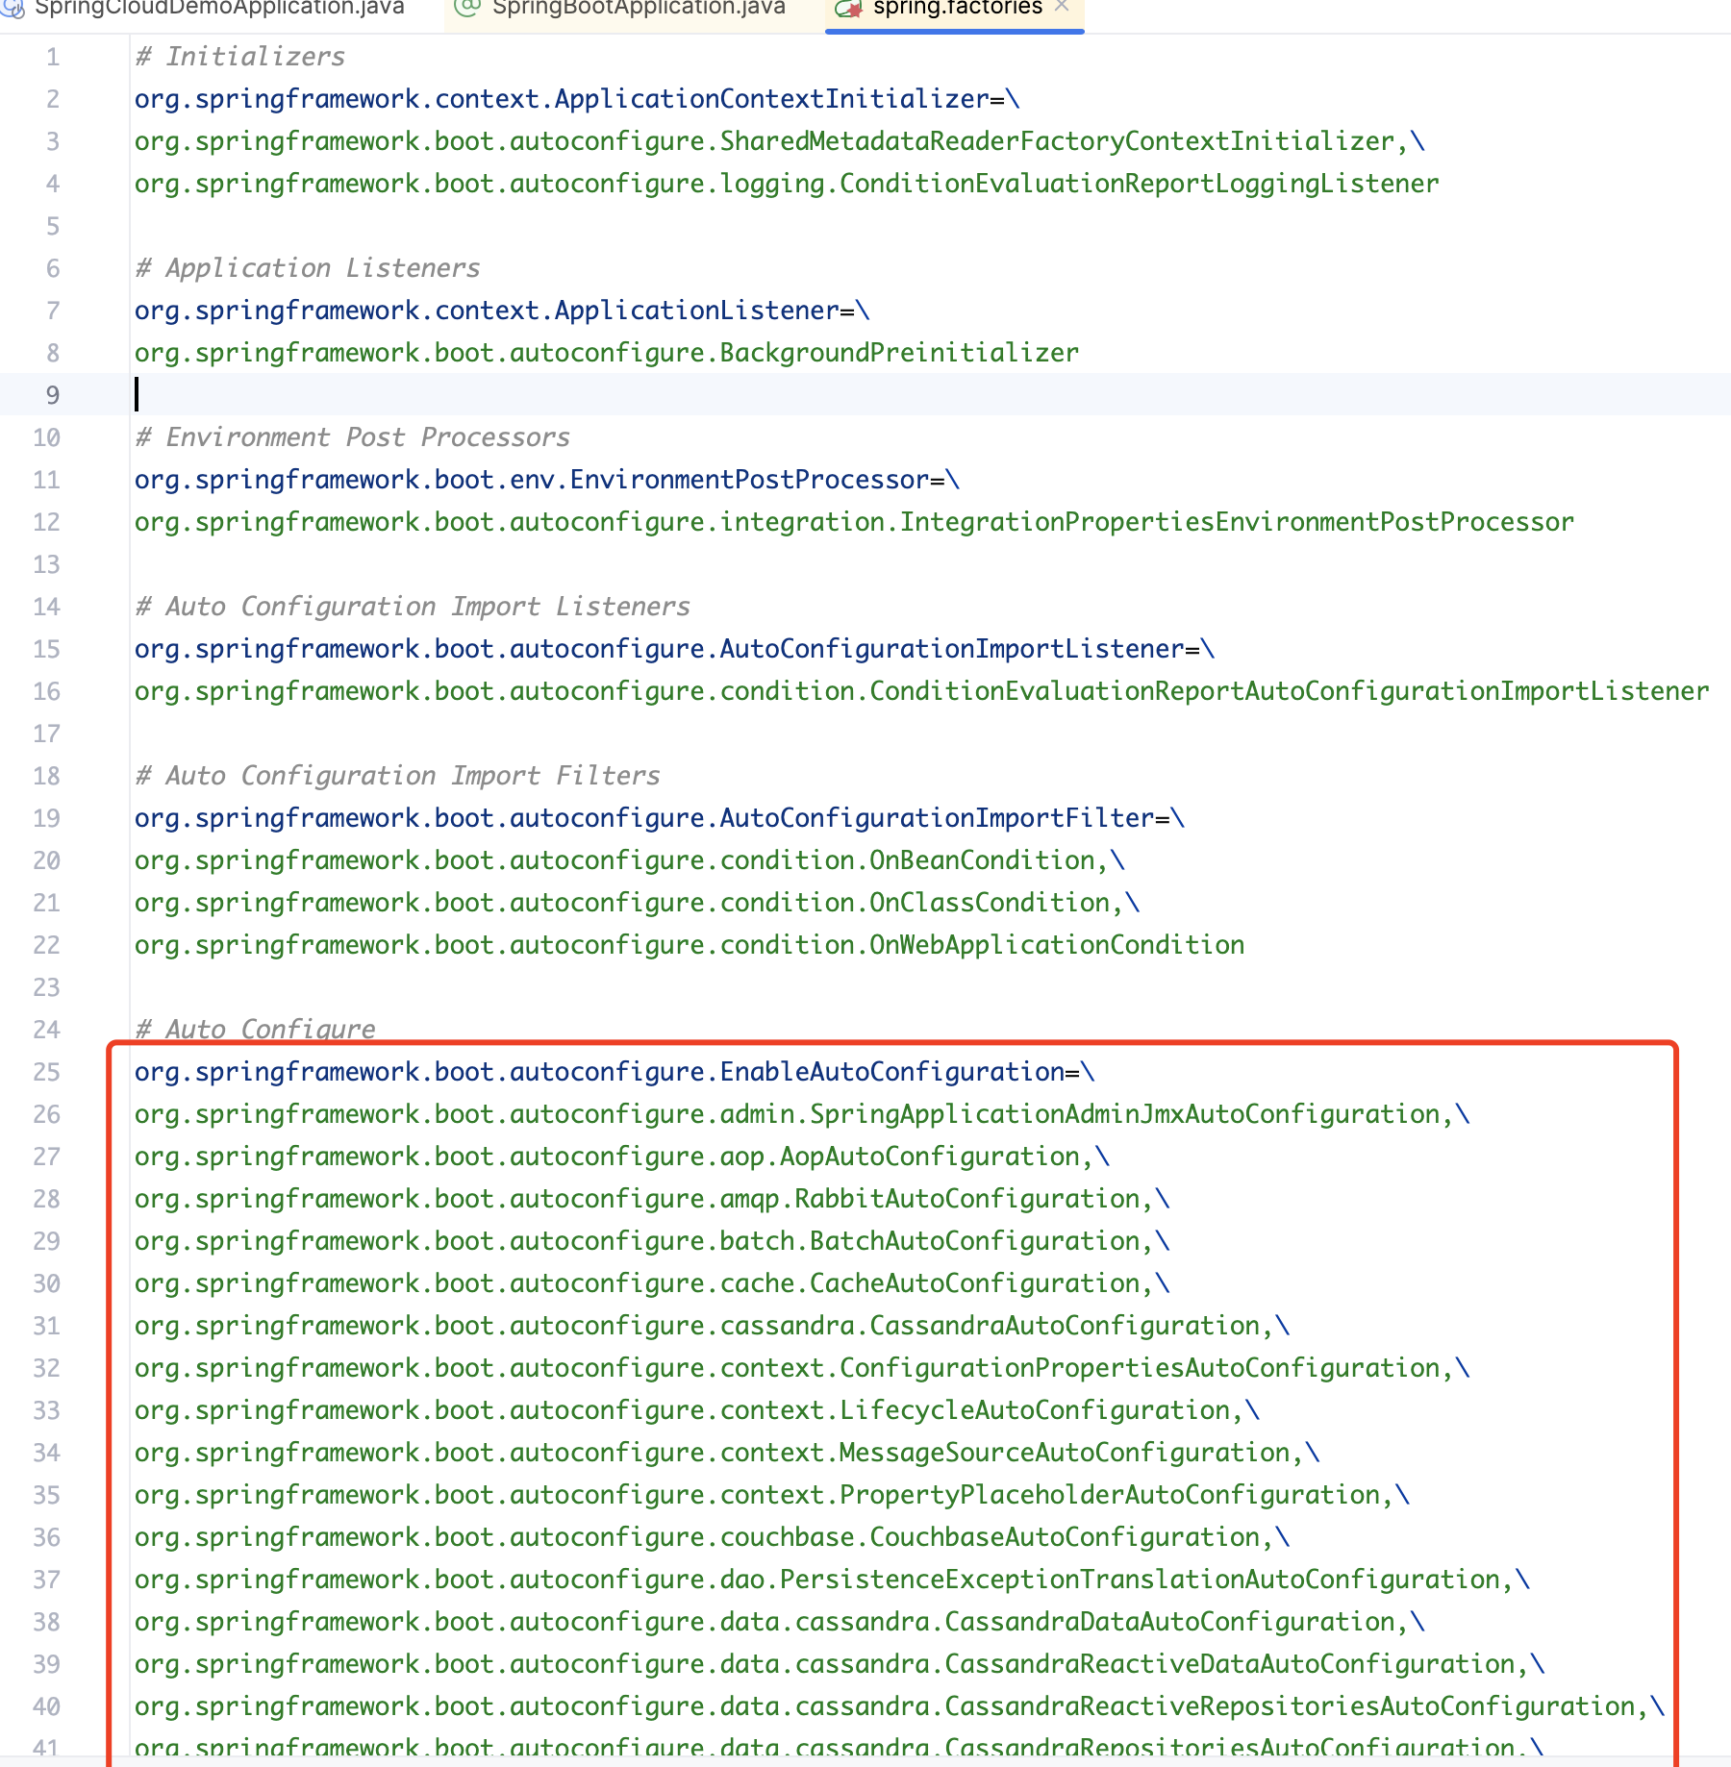
Task: Click the horizontal scrollbar at the bottom
Action: pyautogui.click(x=865, y=1760)
